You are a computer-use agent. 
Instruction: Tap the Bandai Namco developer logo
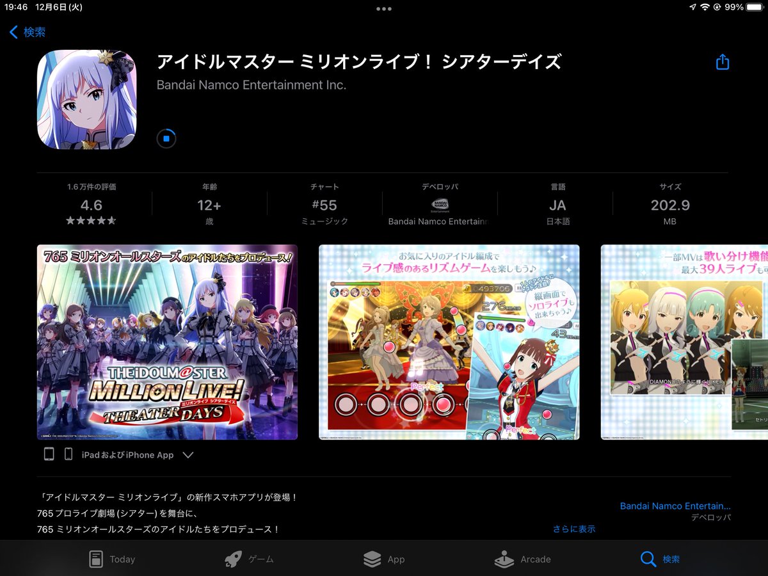tap(440, 205)
